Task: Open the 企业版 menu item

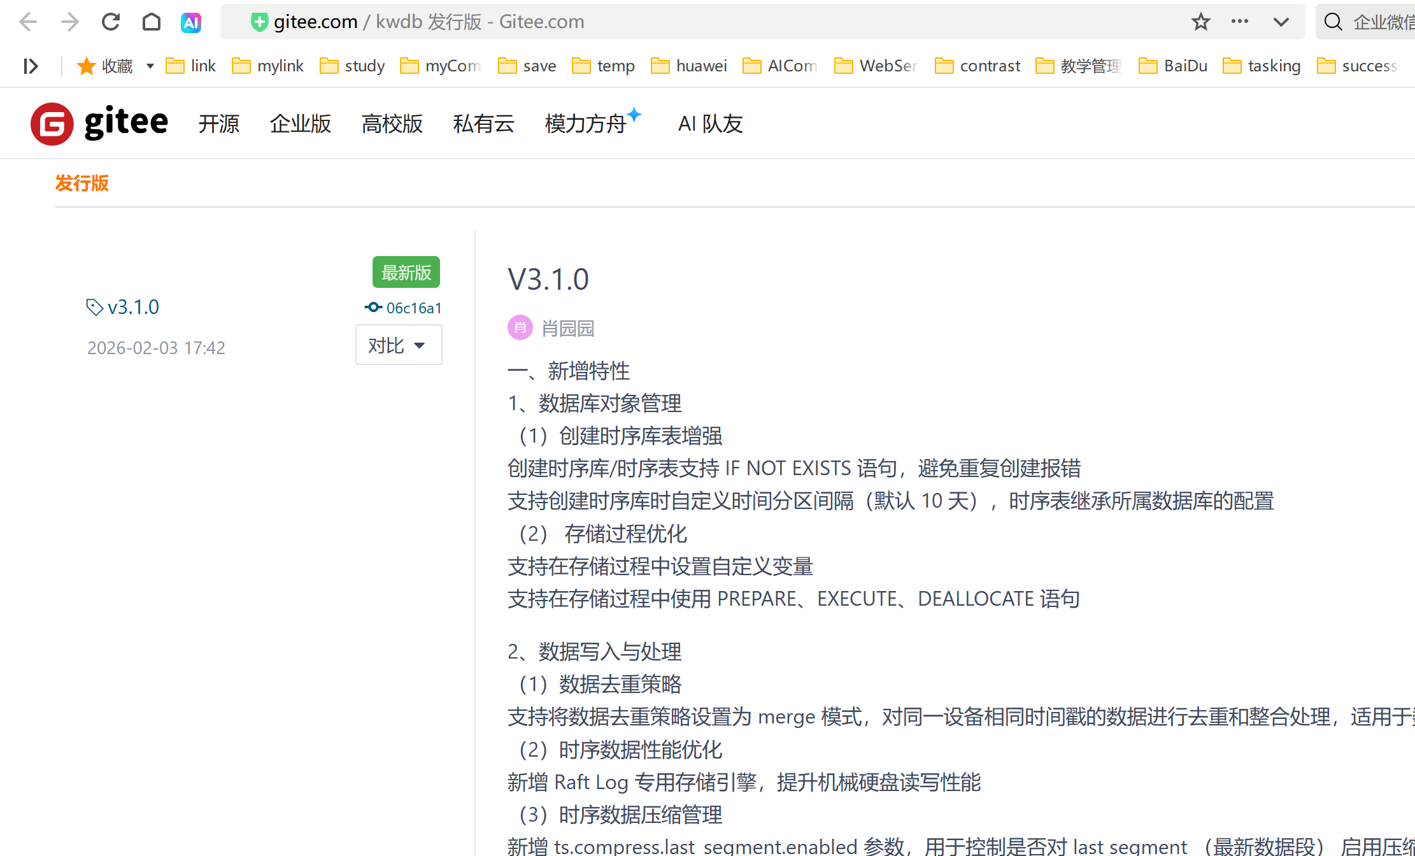Action: pyautogui.click(x=300, y=124)
